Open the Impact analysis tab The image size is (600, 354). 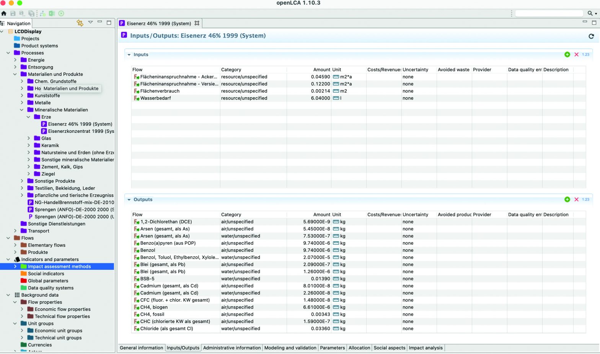coord(426,348)
